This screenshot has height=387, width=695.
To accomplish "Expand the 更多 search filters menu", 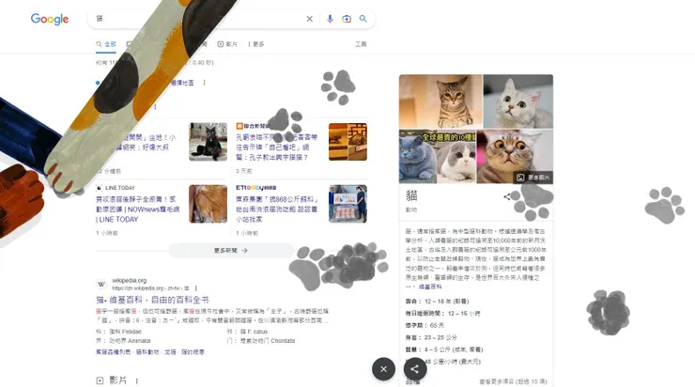I will click(256, 44).
